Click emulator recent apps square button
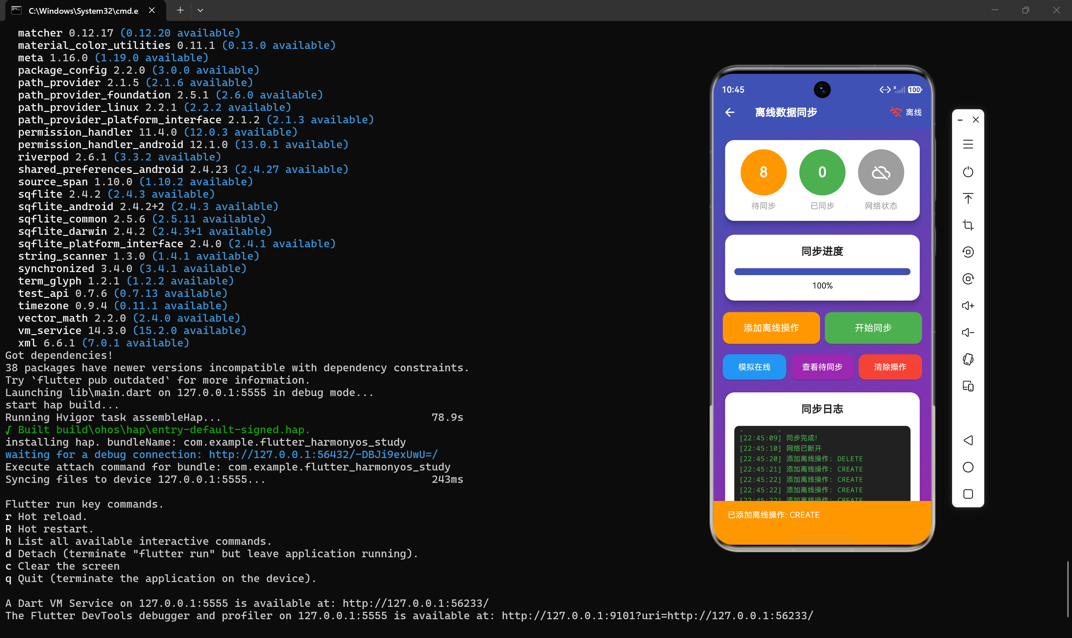The height and width of the screenshot is (638, 1072). coord(968,494)
